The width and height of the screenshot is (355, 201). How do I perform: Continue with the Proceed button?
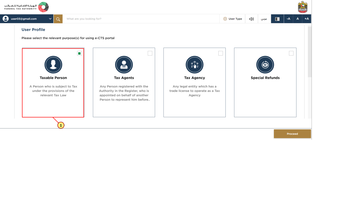point(292,134)
